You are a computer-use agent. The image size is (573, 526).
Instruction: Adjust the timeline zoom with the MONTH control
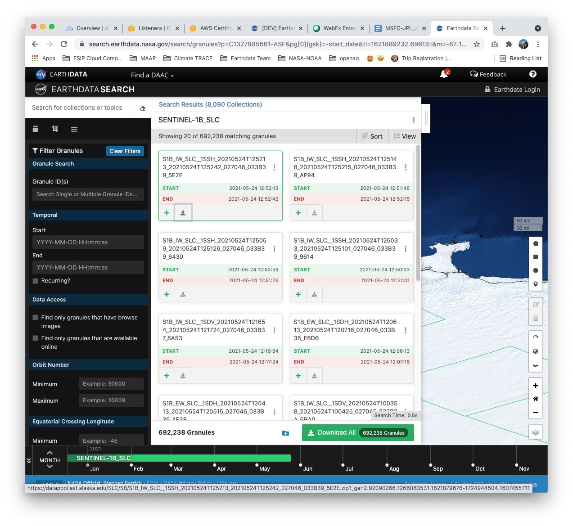pyautogui.click(x=50, y=460)
